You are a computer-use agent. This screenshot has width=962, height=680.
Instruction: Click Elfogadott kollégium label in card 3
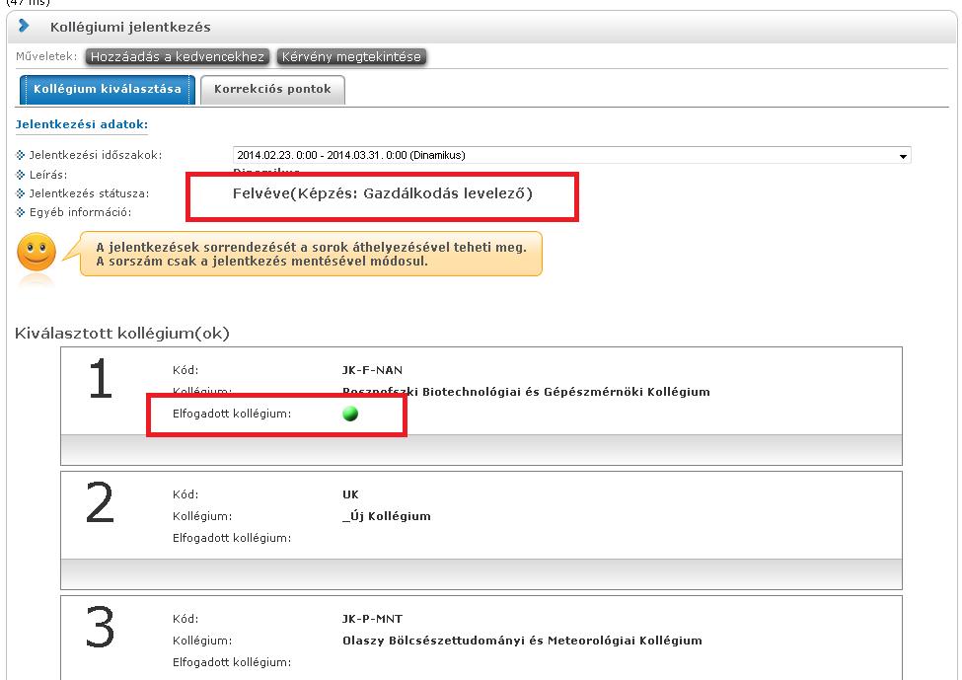[232, 663]
